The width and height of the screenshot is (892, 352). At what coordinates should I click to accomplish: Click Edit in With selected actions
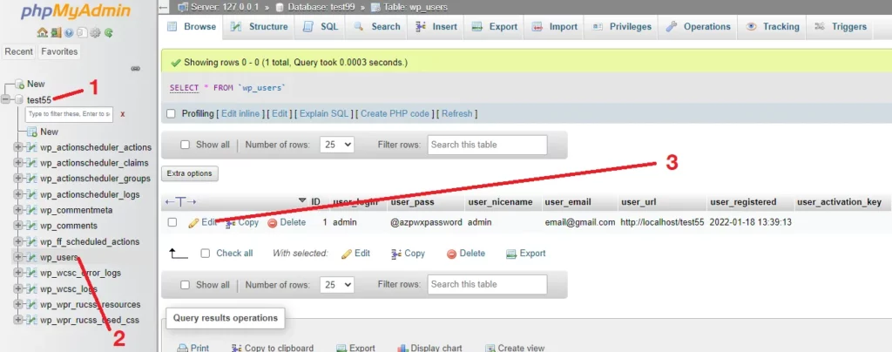coord(355,253)
